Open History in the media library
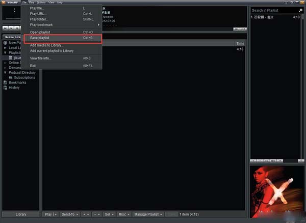Screen dimensions: 306x223 pyautogui.click(x=14, y=88)
